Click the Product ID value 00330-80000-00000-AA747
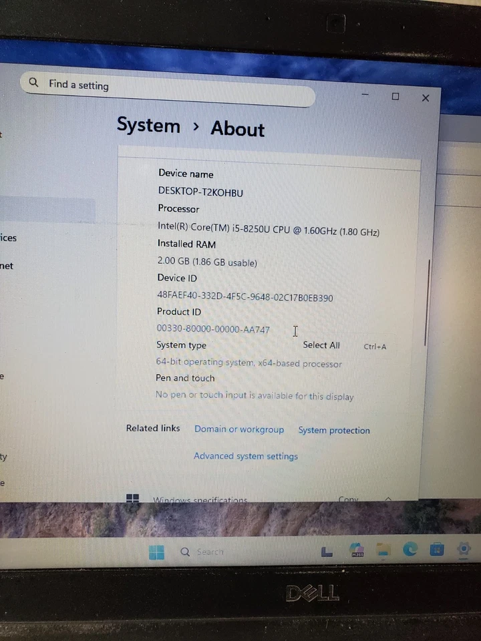 [213, 329]
